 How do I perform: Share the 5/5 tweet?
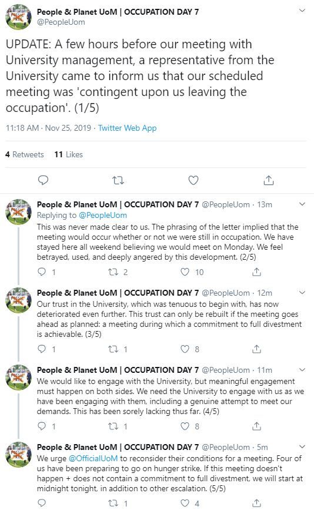coord(256,503)
